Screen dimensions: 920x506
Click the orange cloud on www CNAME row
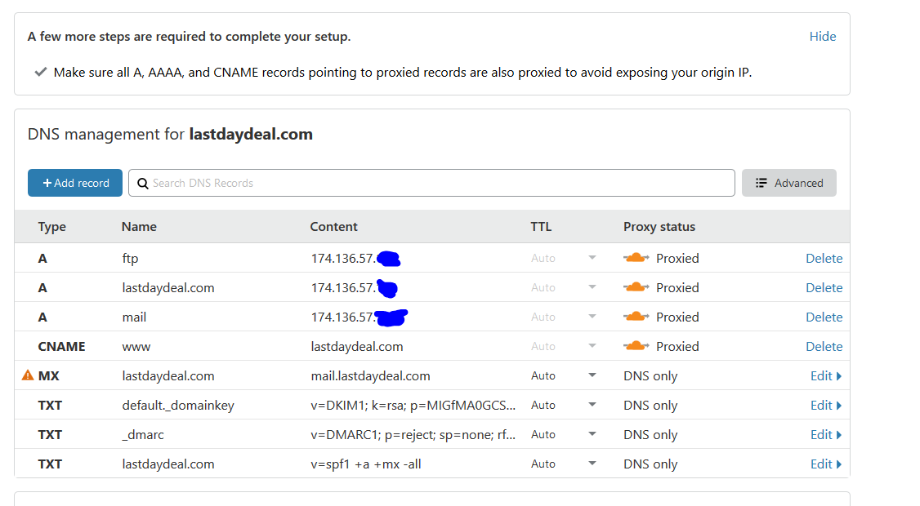636,346
